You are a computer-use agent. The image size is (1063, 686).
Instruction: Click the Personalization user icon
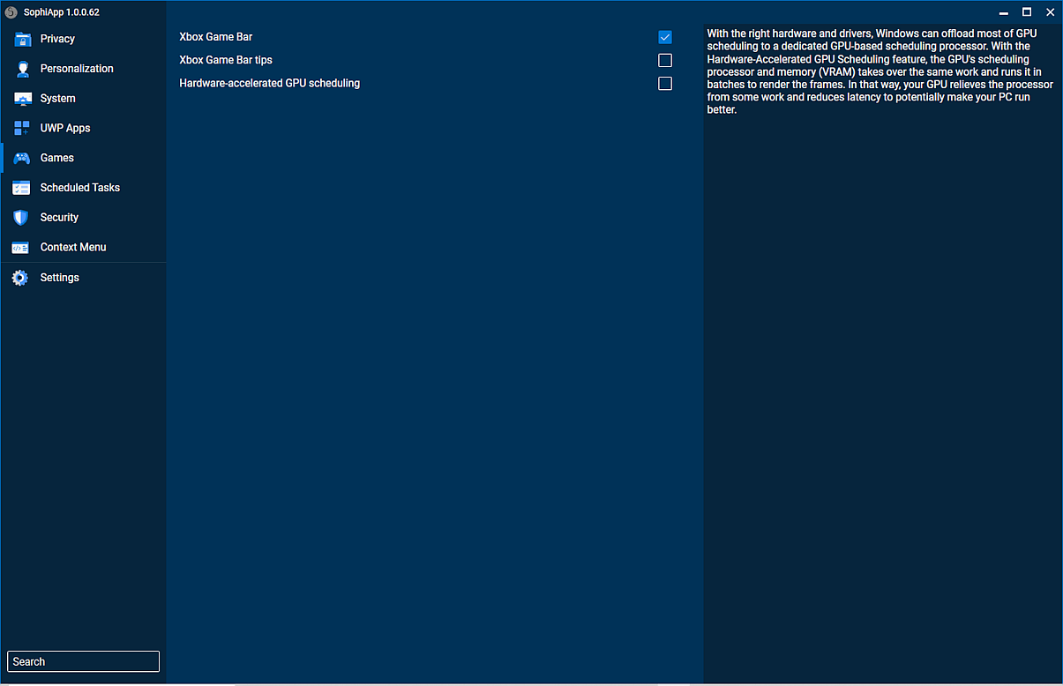click(22, 69)
